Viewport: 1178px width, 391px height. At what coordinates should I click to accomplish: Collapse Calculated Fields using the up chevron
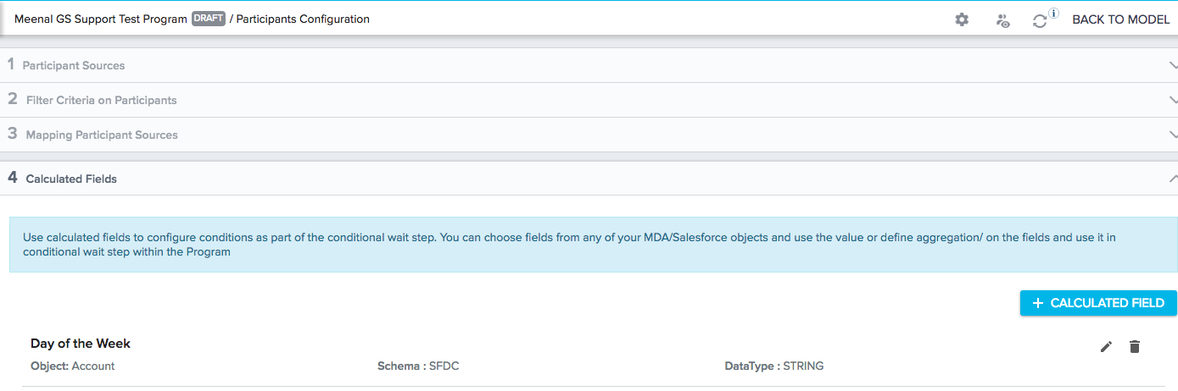coord(1173,179)
